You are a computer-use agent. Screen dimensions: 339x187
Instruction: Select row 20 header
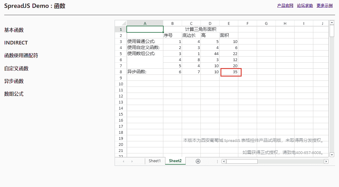point(121,145)
